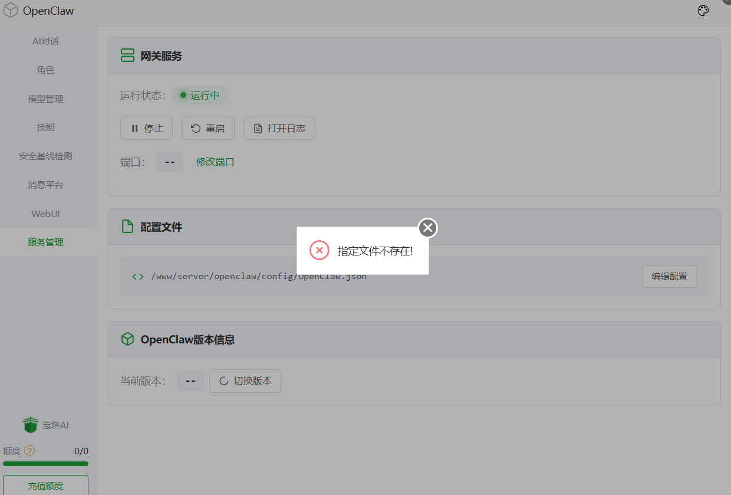Stop the gateway service with 停止
The width and height of the screenshot is (731, 495).
[x=146, y=128]
